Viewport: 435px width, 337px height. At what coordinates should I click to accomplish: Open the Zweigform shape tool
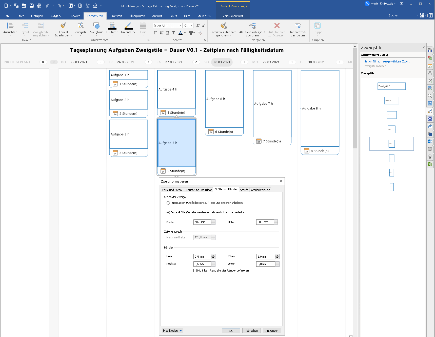[x=96, y=26]
